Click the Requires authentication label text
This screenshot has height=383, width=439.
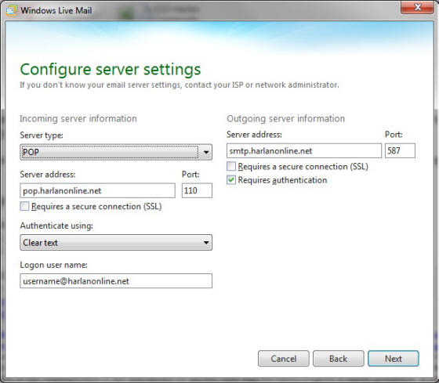(x=282, y=180)
